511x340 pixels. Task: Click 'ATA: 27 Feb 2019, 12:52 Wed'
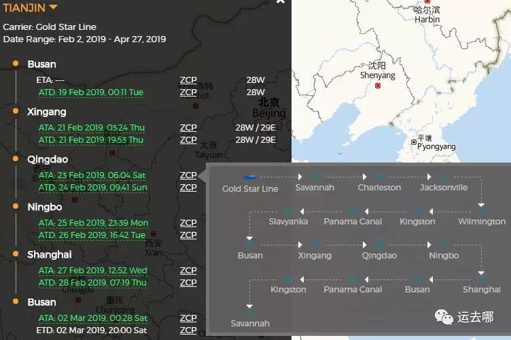(93, 271)
